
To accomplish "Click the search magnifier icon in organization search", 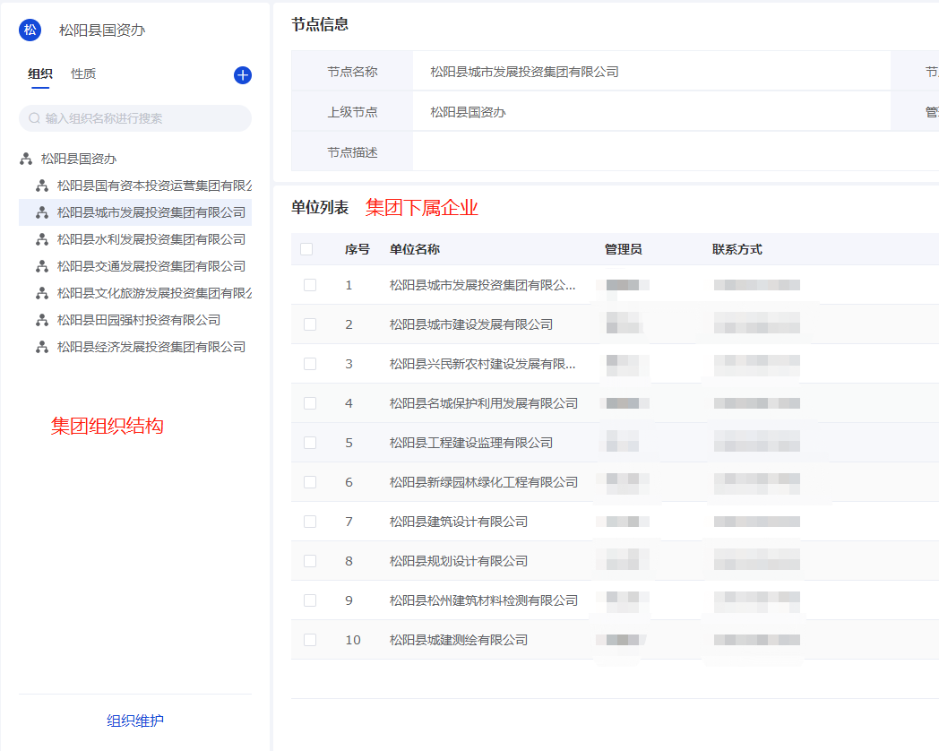I will (x=35, y=118).
